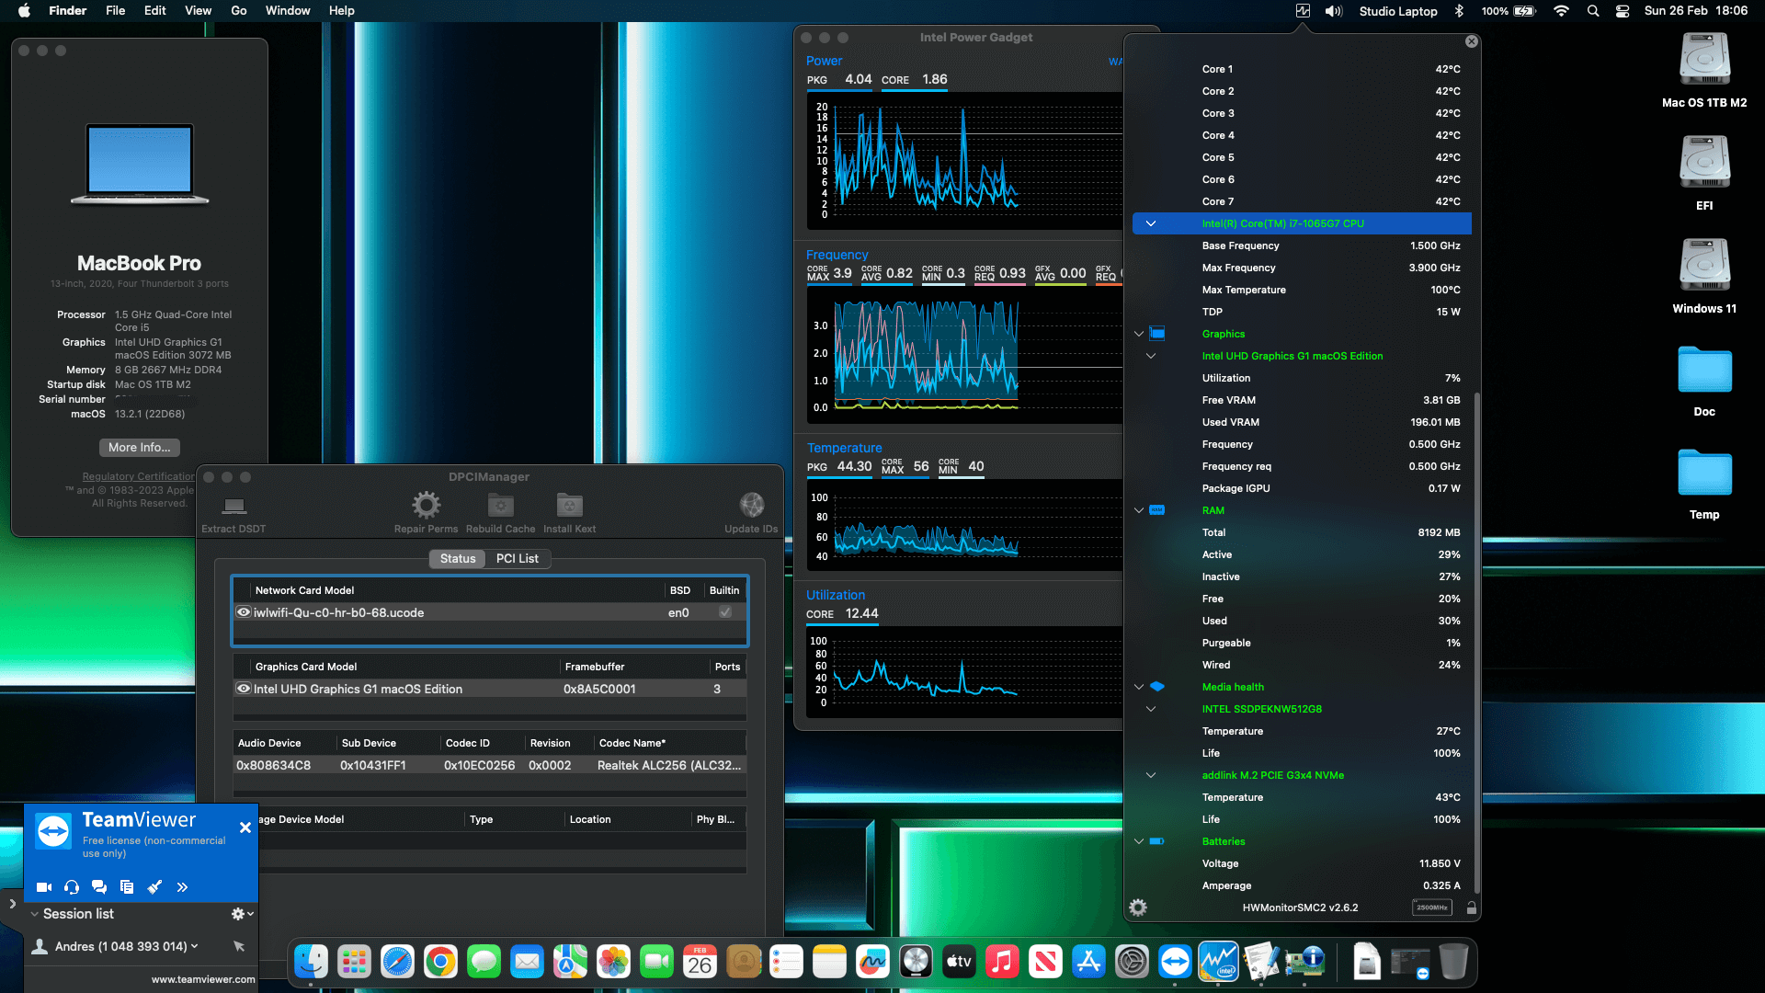Screen dimensions: 1765x993
Task: Click the HWMonitor scrollbar
Action: click(x=1476, y=644)
